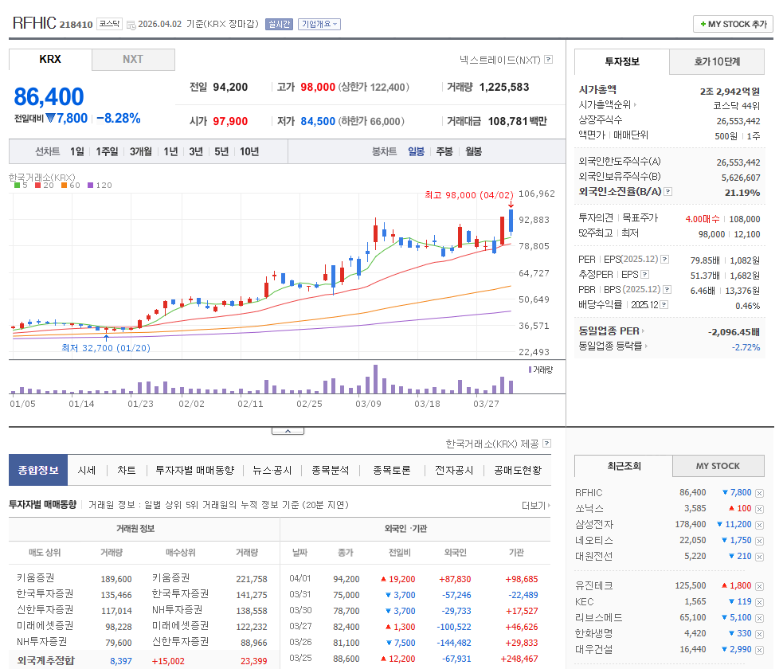
Task: Remove KEC from recently viewed list
Action: (760, 603)
